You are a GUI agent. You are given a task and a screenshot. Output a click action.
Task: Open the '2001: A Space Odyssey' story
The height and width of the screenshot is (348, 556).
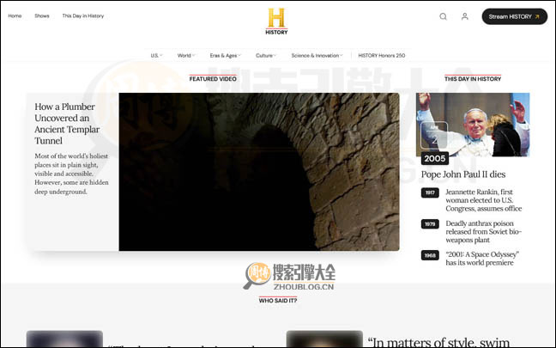482,259
